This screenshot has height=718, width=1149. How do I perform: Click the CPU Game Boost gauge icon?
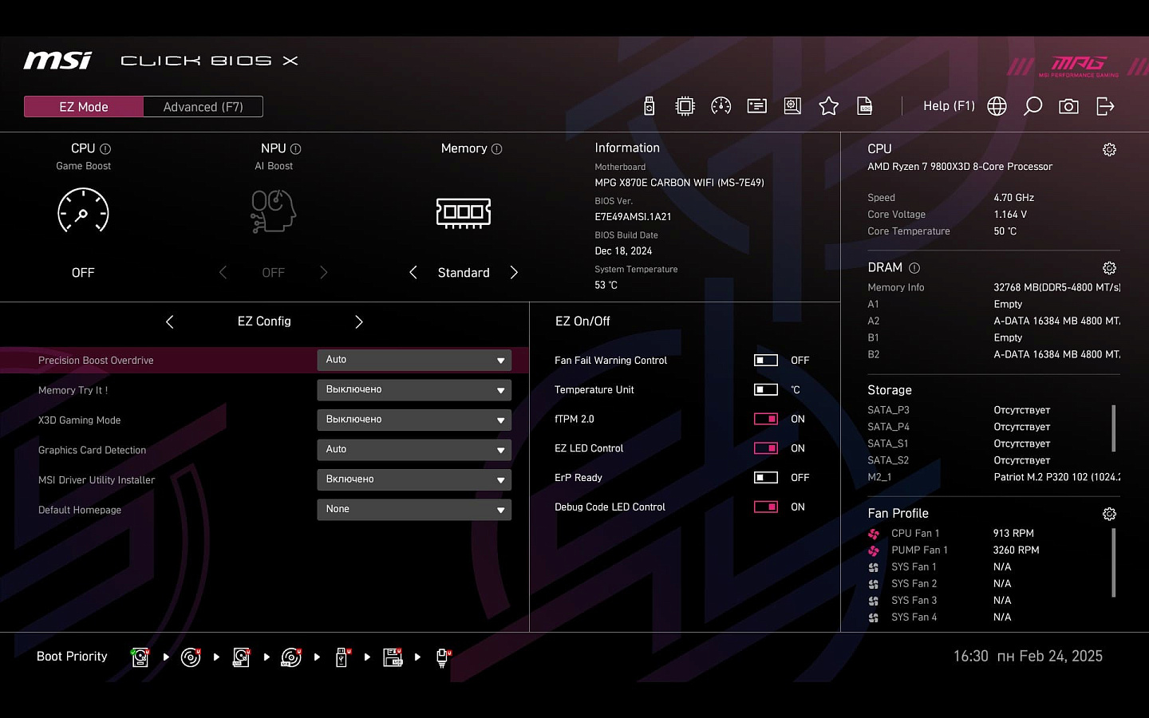pyautogui.click(x=83, y=211)
